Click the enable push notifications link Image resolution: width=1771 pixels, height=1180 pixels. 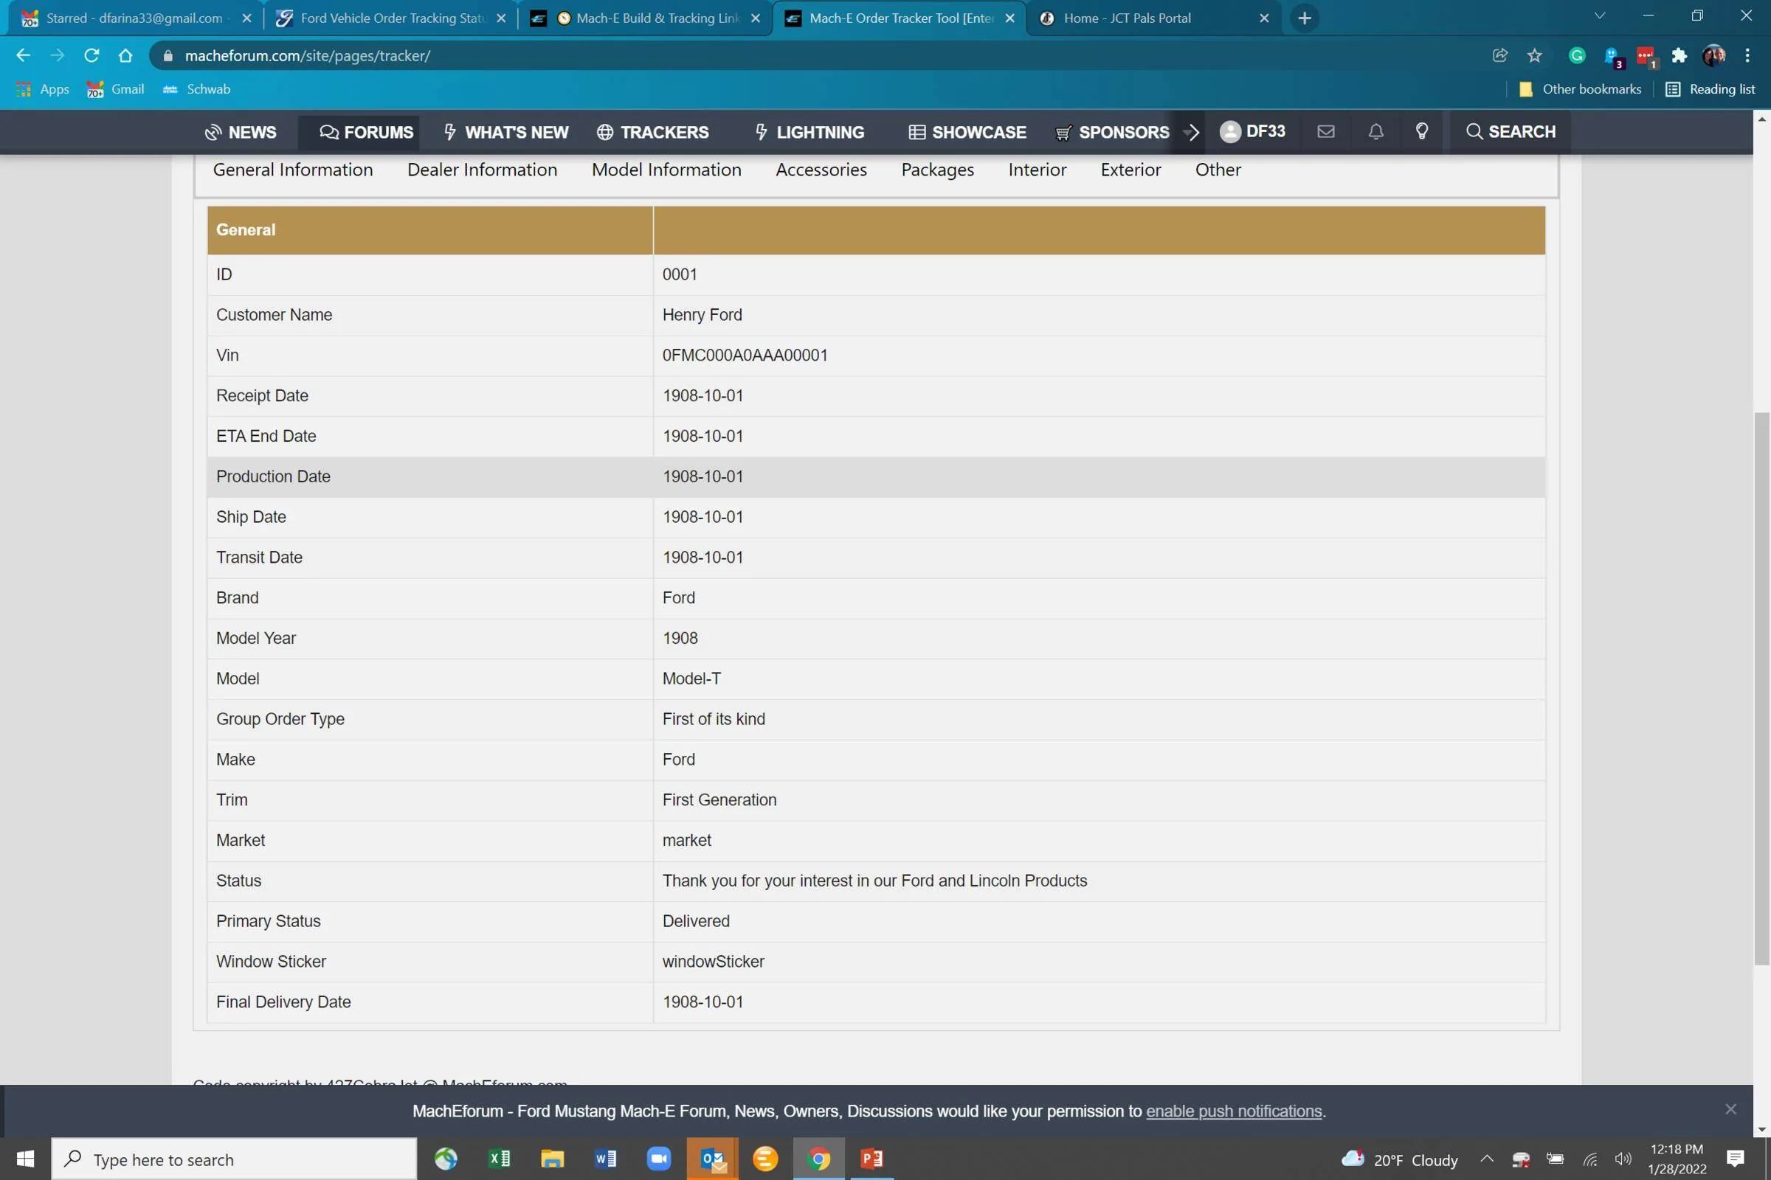[x=1233, y=1111]
